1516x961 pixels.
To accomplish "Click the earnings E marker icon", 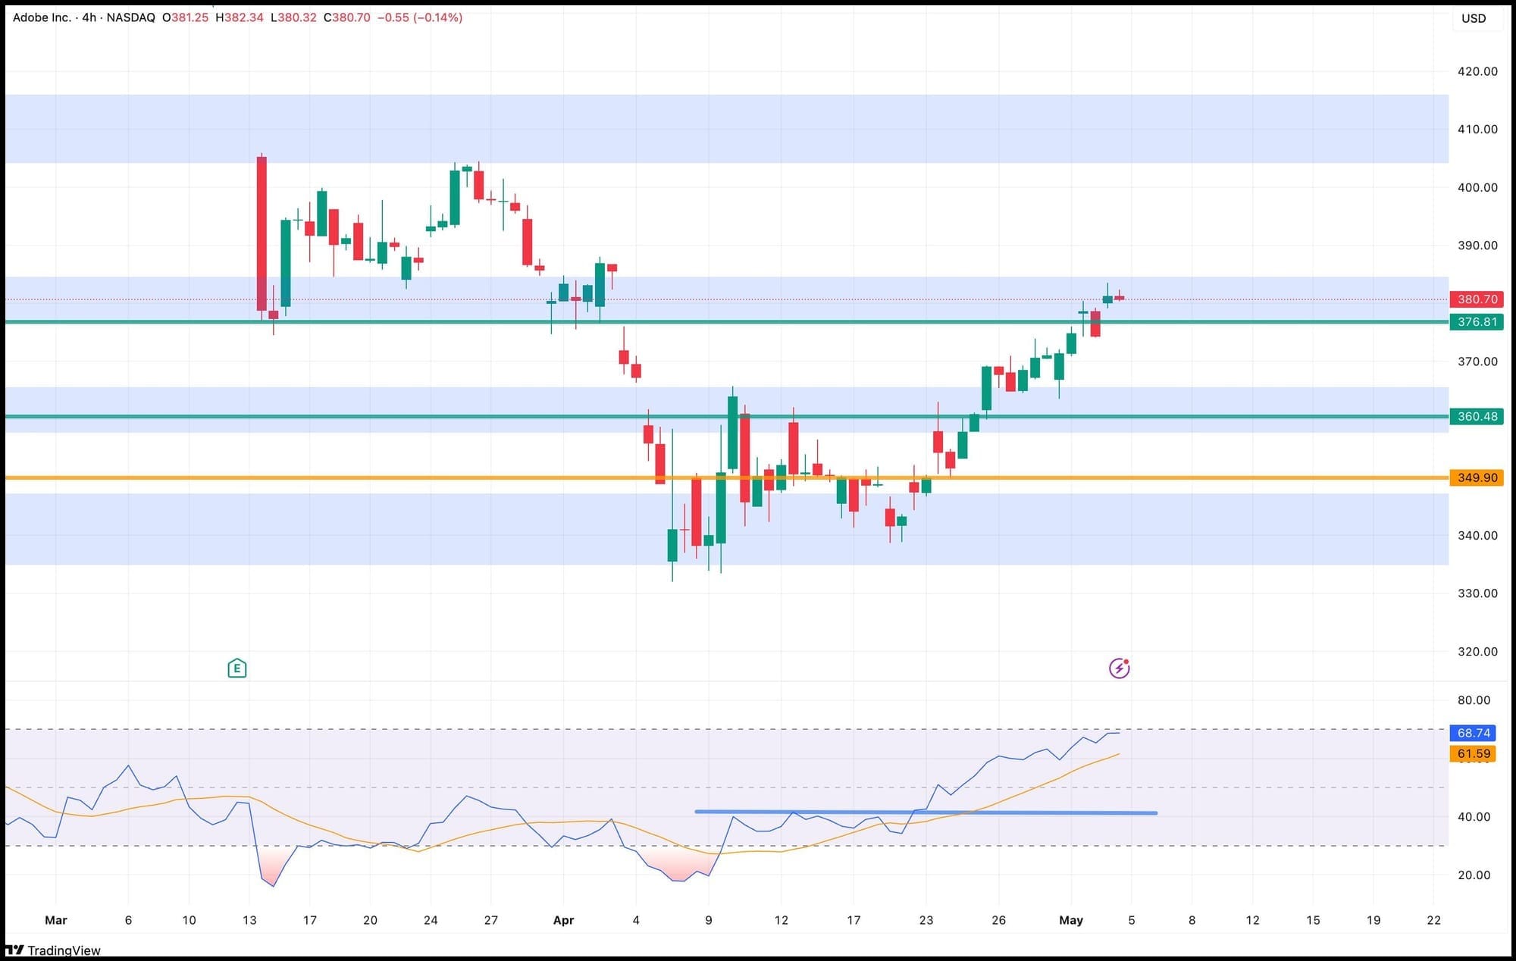I will [x=236, y=668].
